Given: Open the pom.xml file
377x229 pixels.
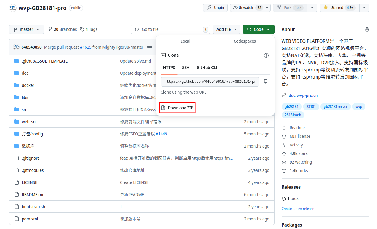Looking at the screenshot, I should point(30,219).
